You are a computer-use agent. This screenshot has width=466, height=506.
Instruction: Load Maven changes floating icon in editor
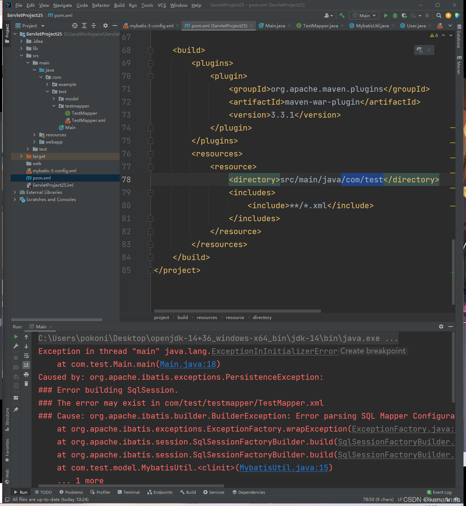point(420,50)
